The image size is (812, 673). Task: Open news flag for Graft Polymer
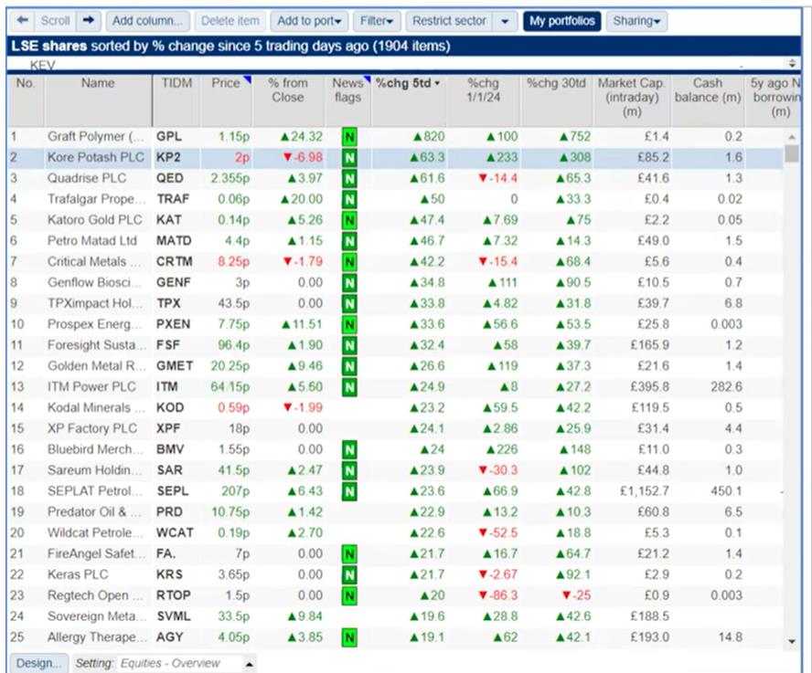pos(349,137)
